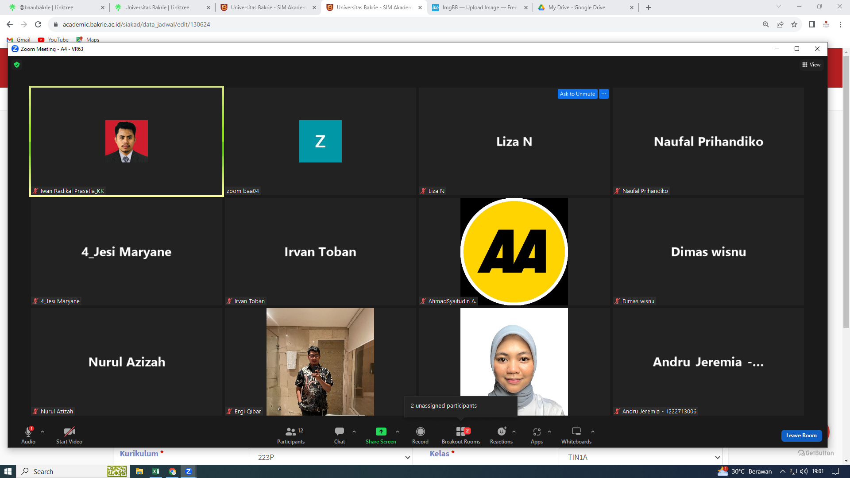
Task: Toggle Chrome side panel
Action: click(x=812, y=24)
